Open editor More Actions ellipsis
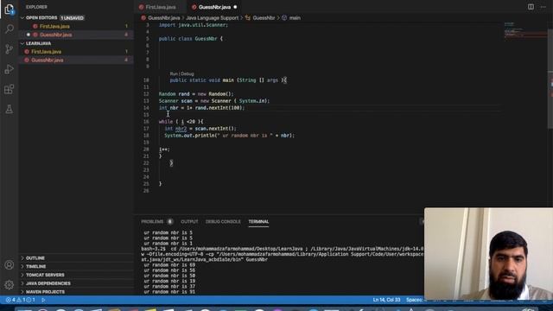Image resolution: width=553 pixels, height=311 pixels. point(543,7)
